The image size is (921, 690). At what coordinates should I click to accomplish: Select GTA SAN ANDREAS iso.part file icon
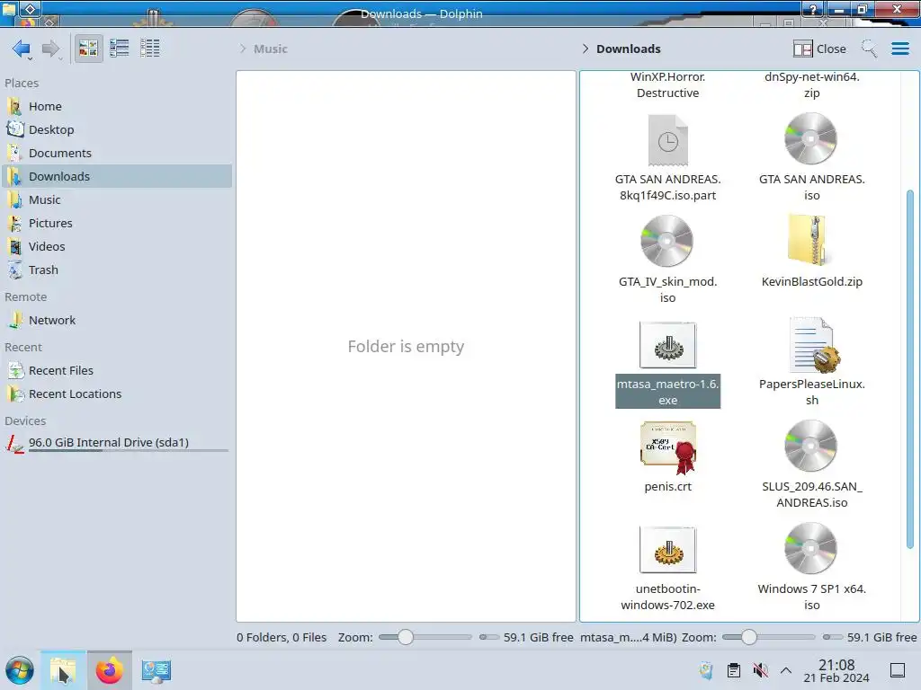point(668,141)
